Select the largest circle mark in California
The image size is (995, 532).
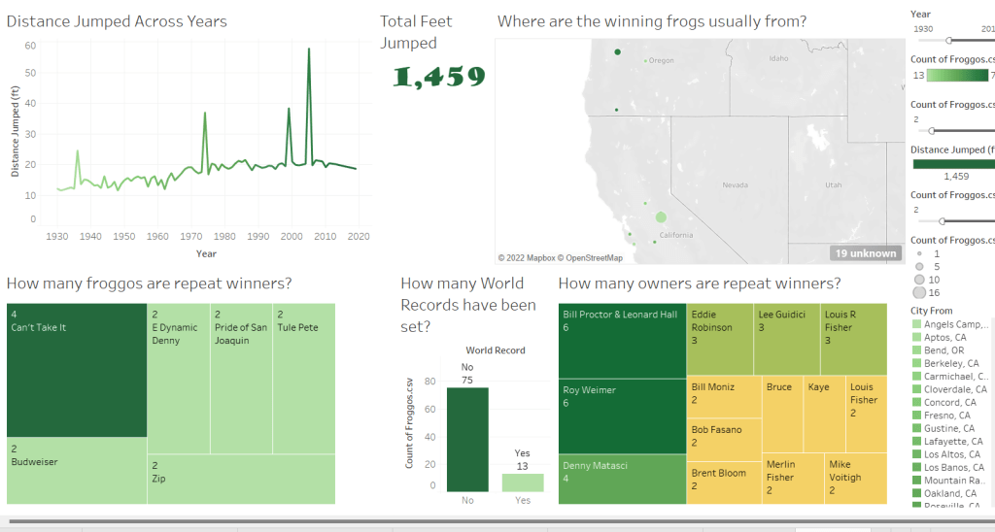point(661,217)
